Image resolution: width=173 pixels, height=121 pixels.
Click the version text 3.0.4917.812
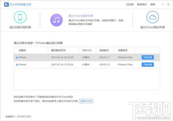[24, 117]
